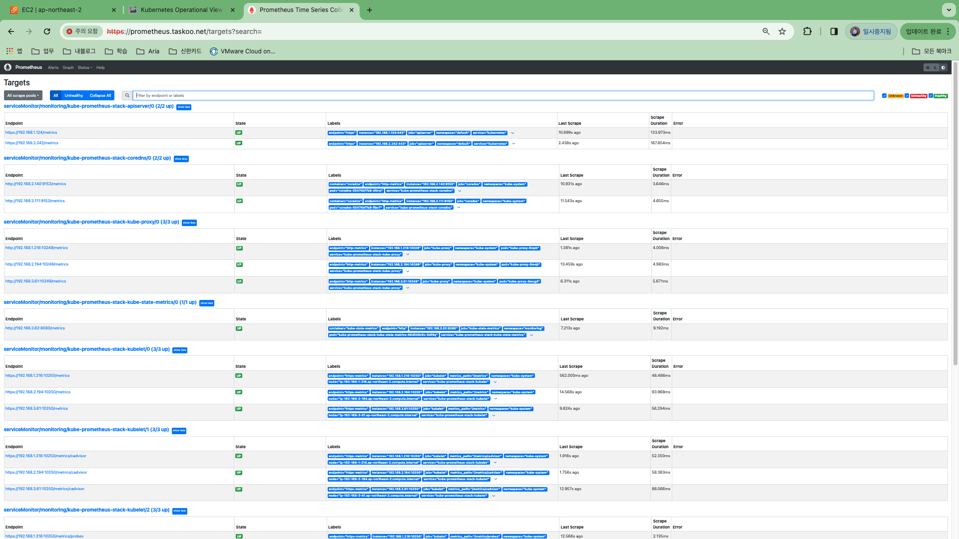Close the Prometheus Time Series tab
This screenshot has width=959, height=539.
point(352,10)
